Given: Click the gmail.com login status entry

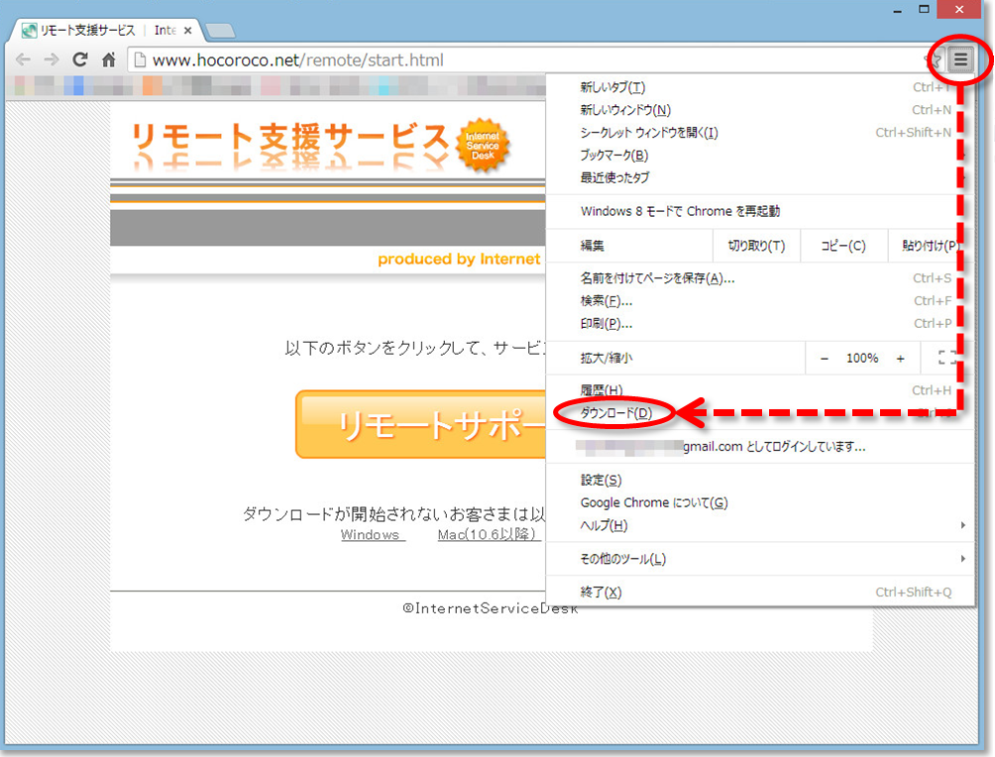Looking at the screenshot, I should (x=759, y=447).
